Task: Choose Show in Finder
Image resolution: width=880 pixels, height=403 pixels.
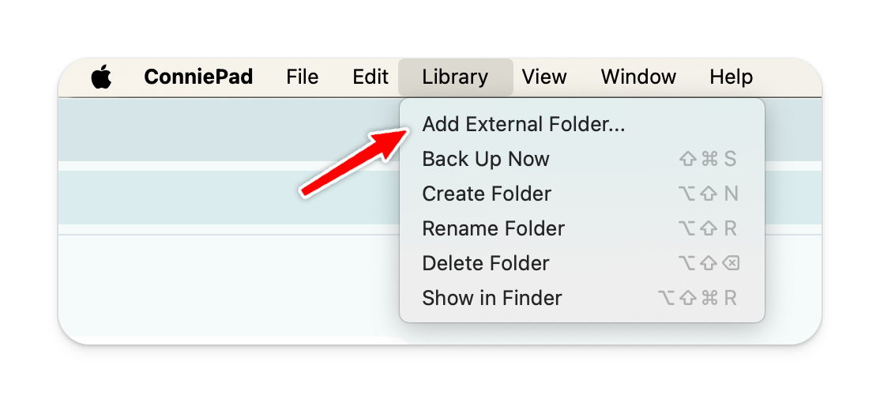Action: point(492,299)
